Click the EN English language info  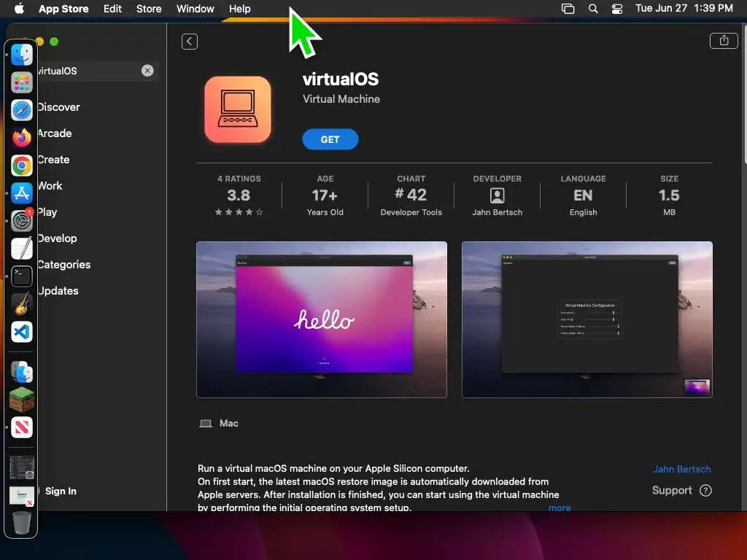583,195
